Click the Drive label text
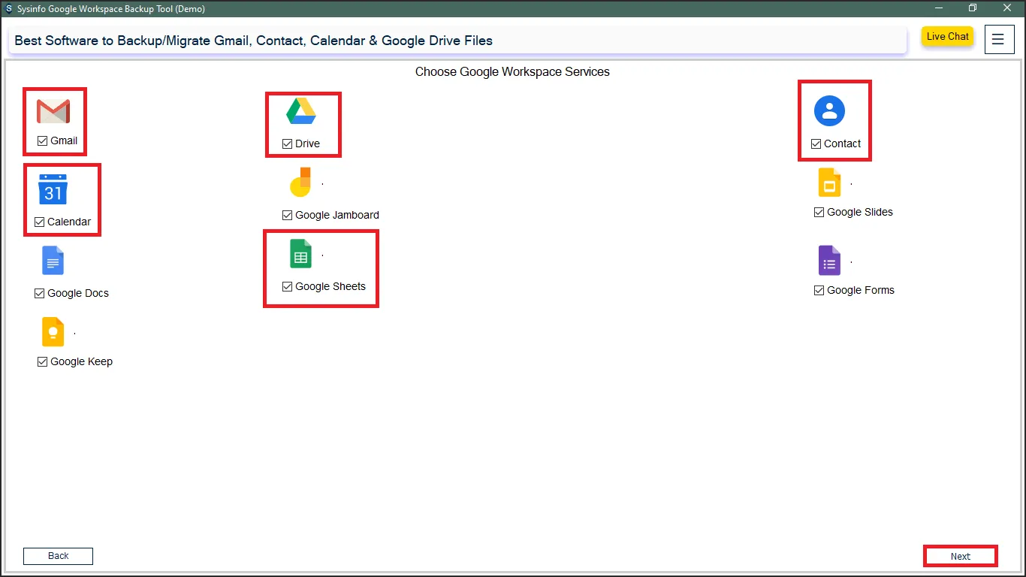 (308, 143)
